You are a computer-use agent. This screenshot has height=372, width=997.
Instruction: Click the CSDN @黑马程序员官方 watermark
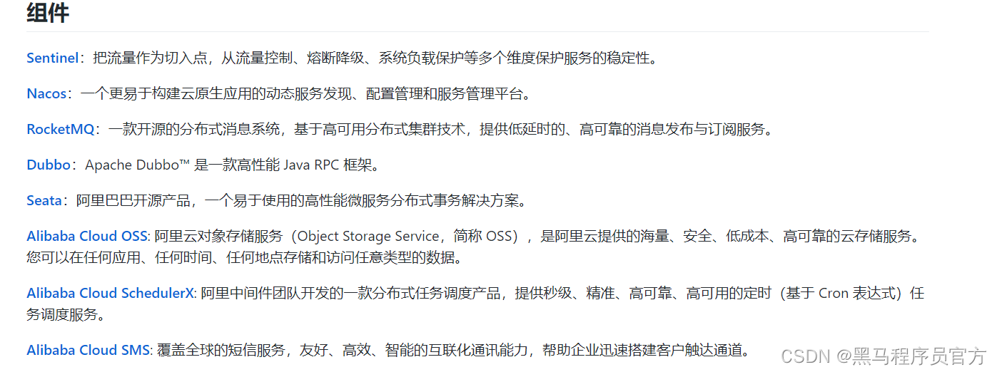click(884, 356)
